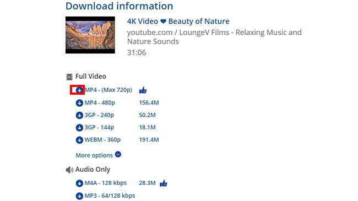Open the M4A - 128 kbps download link

coord(106,183)
